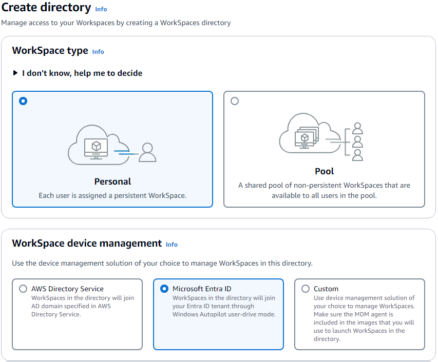Select the Personal WorkSpace type radio button
Image resolution: width=438 pixels, height=362 pixels.
pyautogui.click(x=23, y=101)
